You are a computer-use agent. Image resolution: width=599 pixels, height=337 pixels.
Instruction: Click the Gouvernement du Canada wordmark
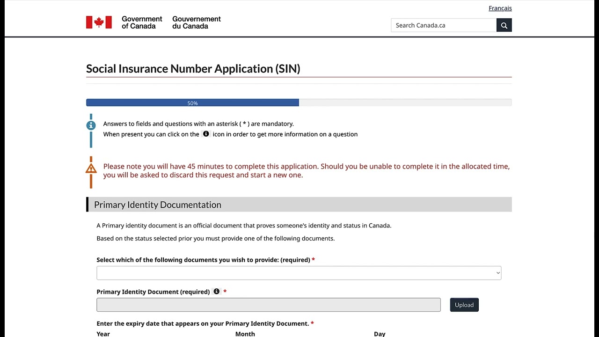197,22
